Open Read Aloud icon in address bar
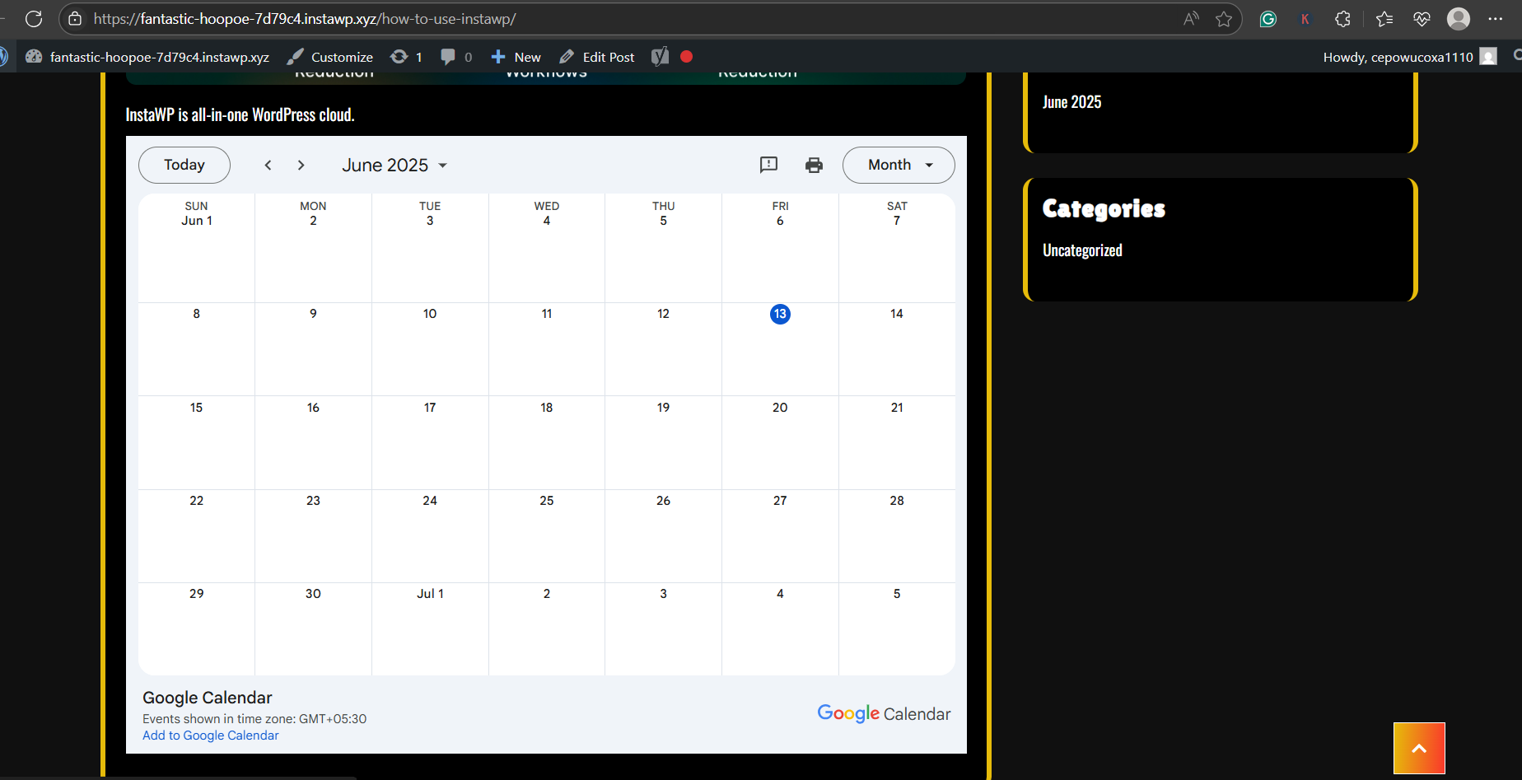Screen dimensions: 1522x780 [1191, 18]
